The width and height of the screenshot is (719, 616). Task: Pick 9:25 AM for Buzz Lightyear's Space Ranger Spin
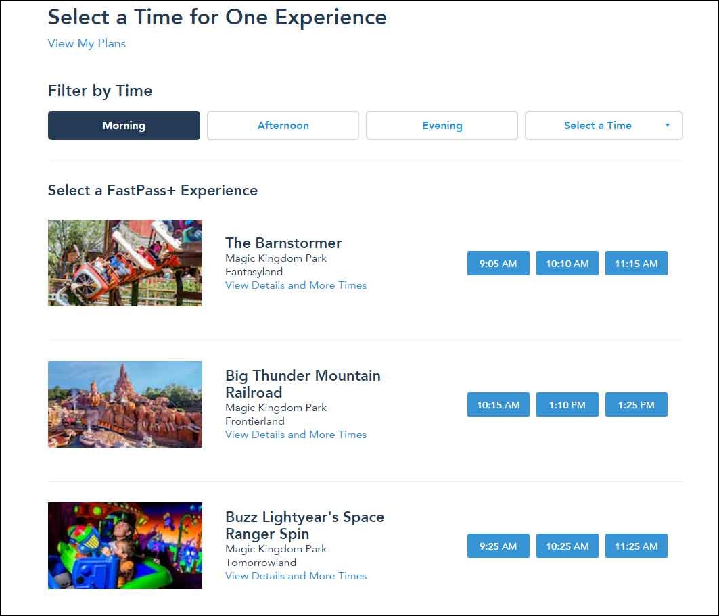[498, 546]
